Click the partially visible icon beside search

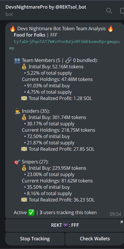(x=122, y=11)
